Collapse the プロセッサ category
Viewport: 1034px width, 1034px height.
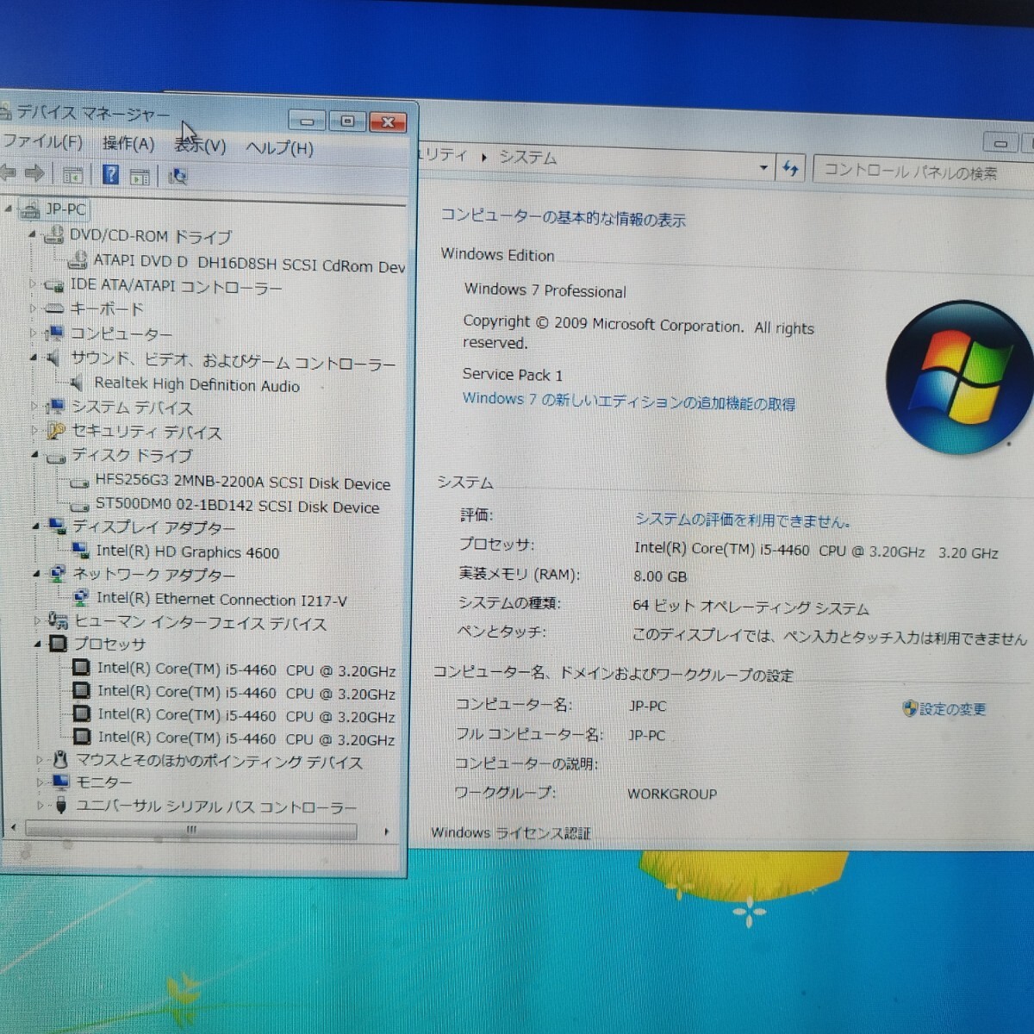(x=38, y=643)
